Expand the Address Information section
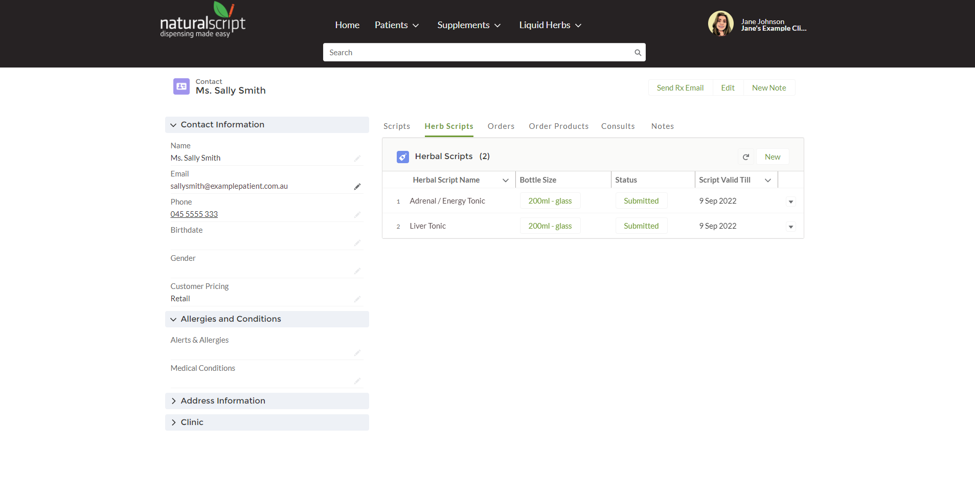The width and height of the screenshot is (975, 491). 267,401
